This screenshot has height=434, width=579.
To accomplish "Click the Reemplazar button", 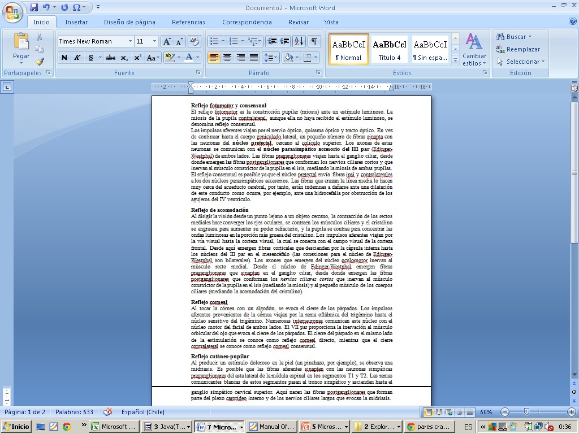I will pos(518,49).
